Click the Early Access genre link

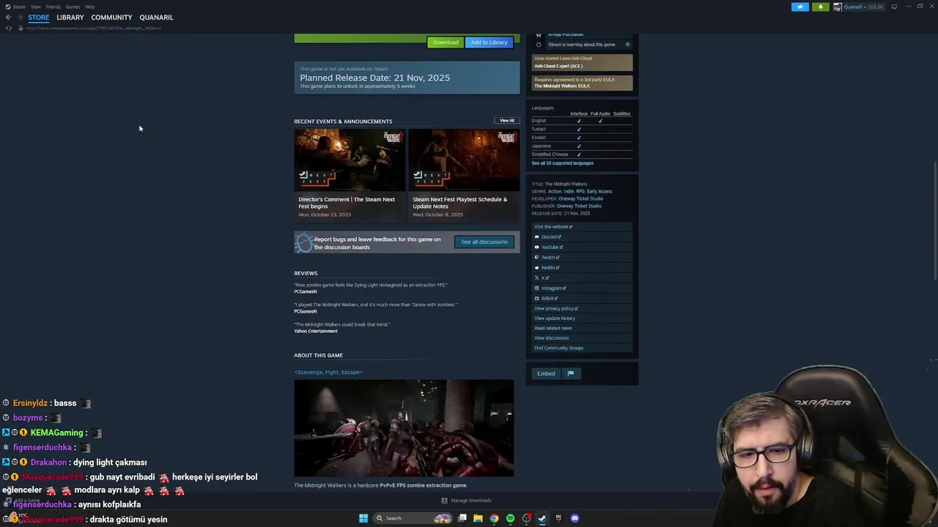599,191
